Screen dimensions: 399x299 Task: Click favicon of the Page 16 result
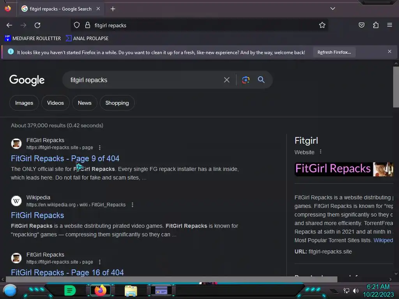point(16,258)
